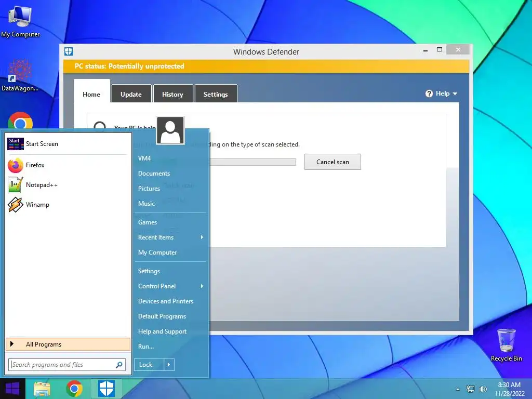Viewport: 532px width, 399px height.
Task: Open Devices and Printers from the Start menu
Action: (170, 301)
